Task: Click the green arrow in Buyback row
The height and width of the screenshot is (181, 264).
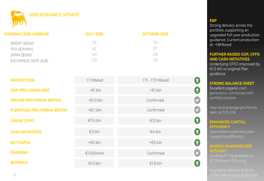Action: point(197,163)
